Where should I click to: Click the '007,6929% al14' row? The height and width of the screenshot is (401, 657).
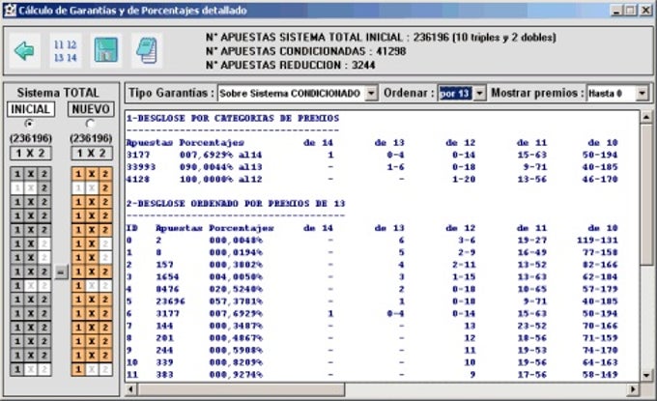pyautogui.click(x=372, y=155)
